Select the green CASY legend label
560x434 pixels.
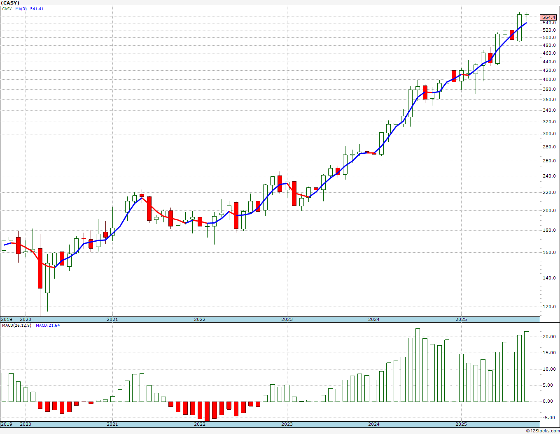click(x=7, y=9)
